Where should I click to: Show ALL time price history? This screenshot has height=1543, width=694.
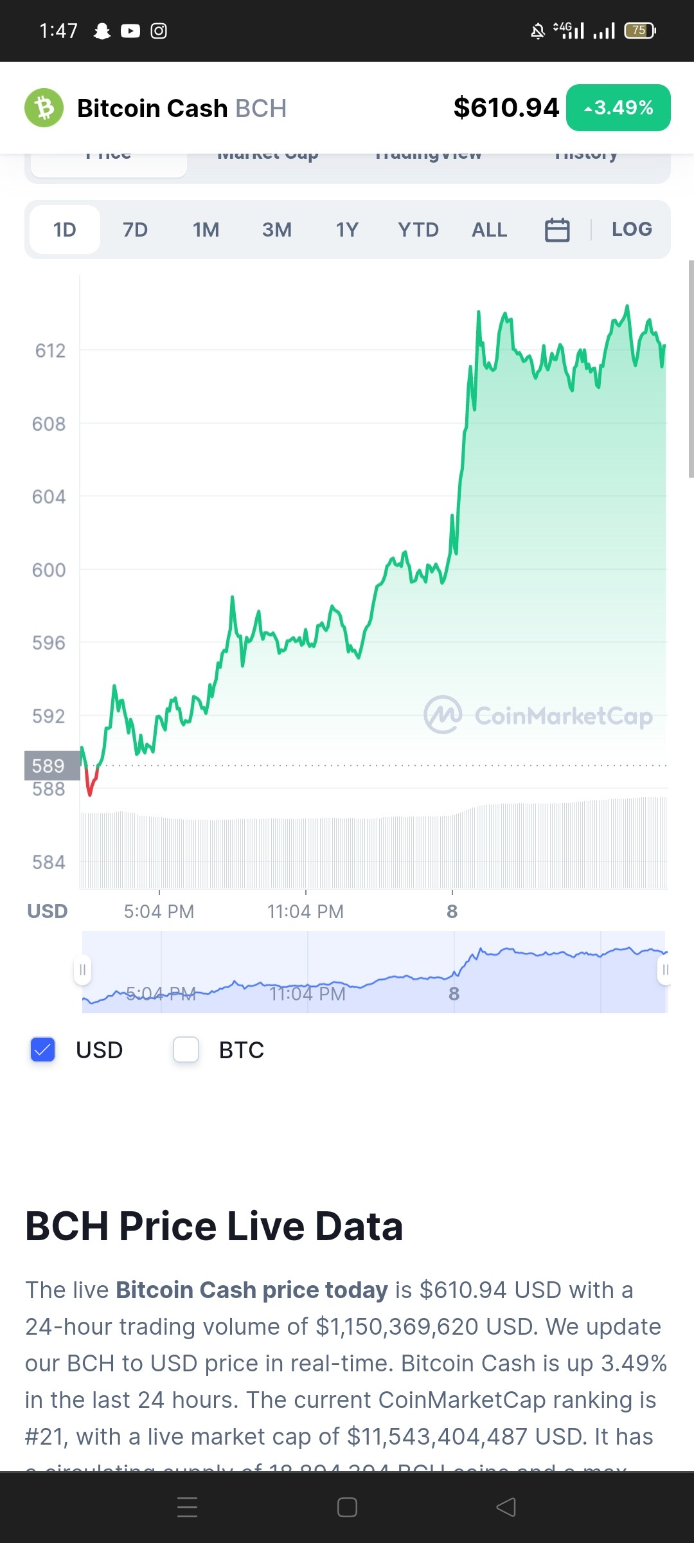pos(490,230)
